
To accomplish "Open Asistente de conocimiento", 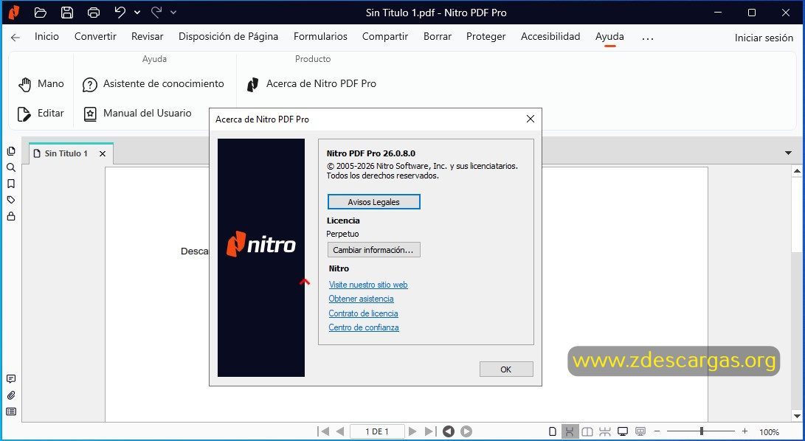I will pos(153,83).
